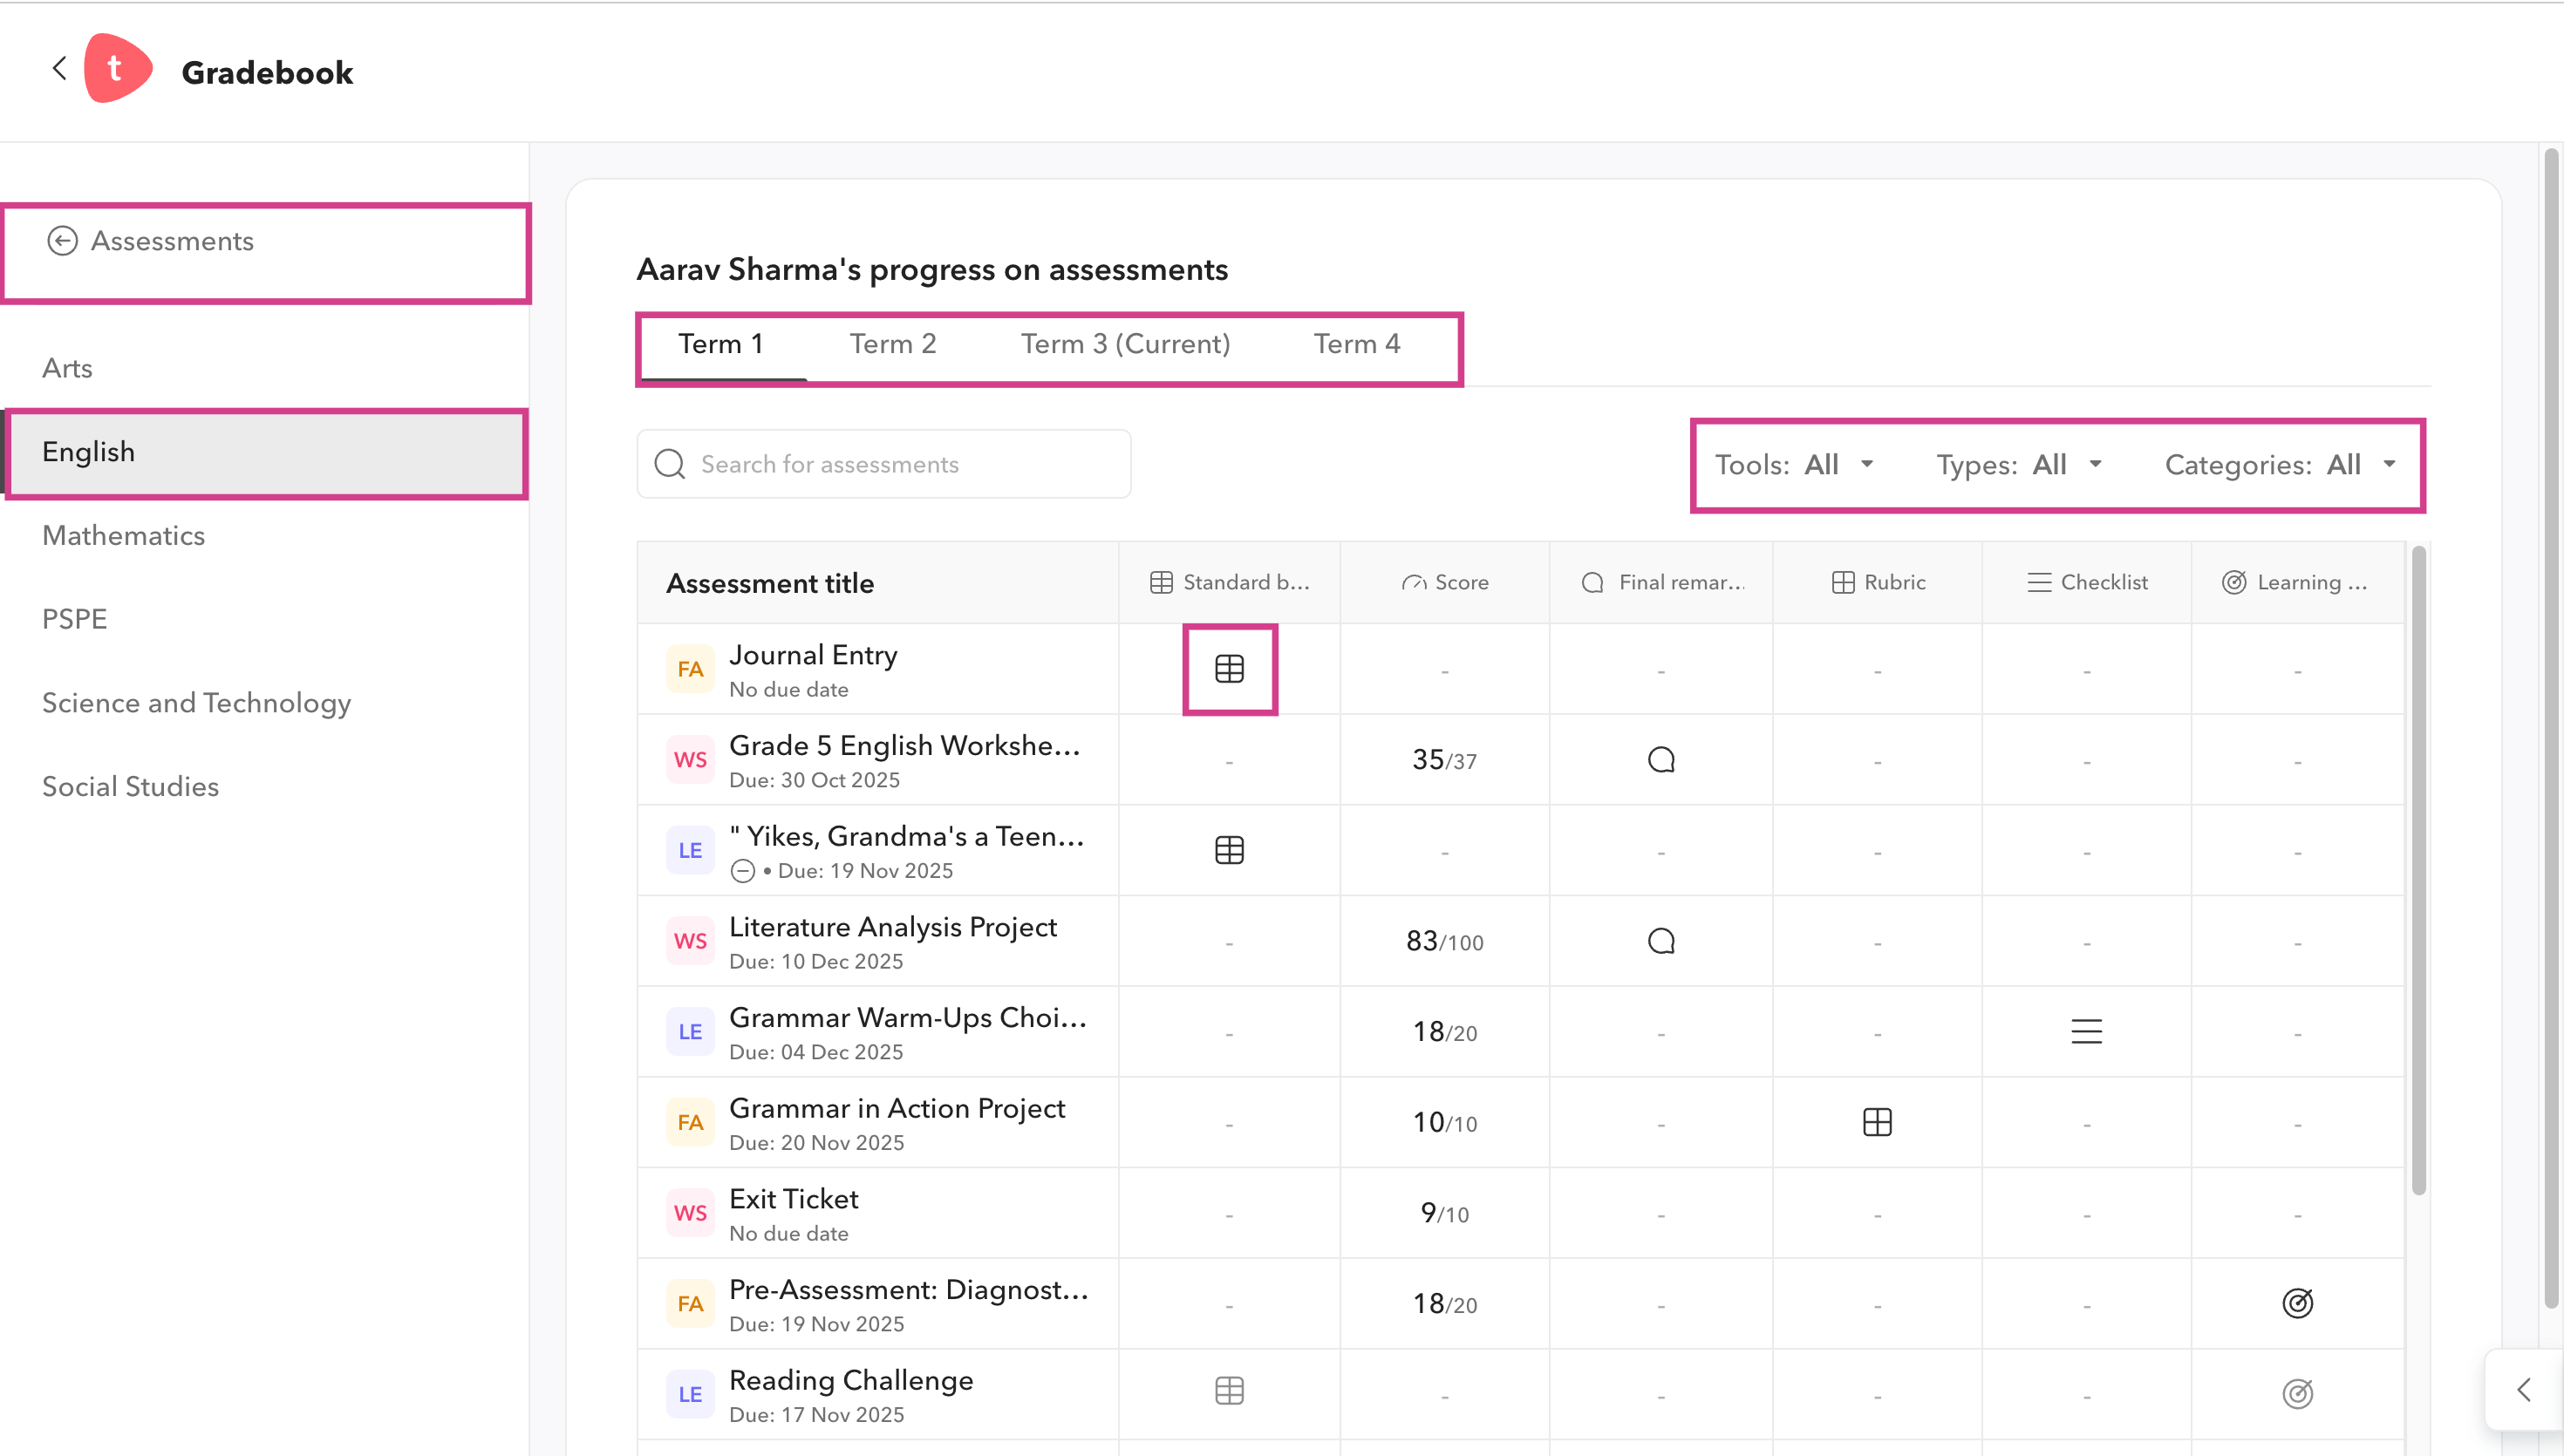The image size is (2564, 1456).
Task: Open the Grammar in Action Project assessment
Action: tap(897, 1108)
